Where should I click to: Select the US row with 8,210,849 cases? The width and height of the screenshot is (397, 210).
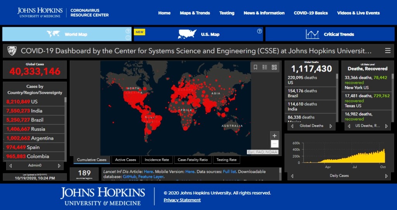pyautogui.click(x=34, y=102)
